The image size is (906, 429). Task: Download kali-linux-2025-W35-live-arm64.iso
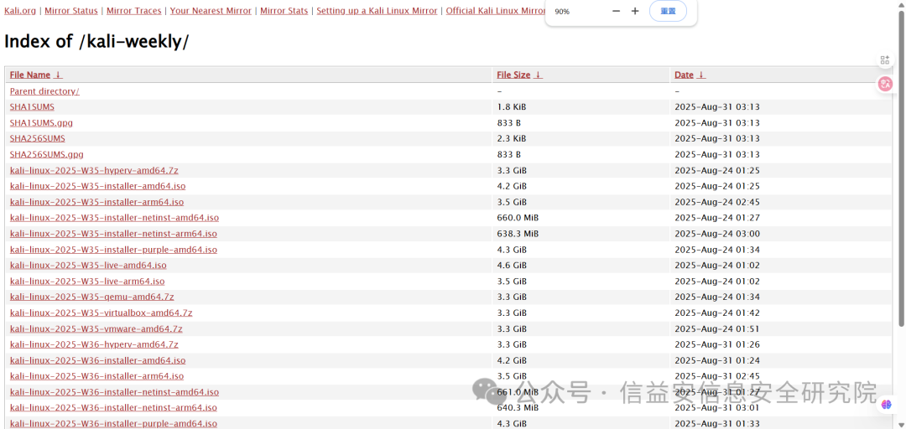(87, 282)
